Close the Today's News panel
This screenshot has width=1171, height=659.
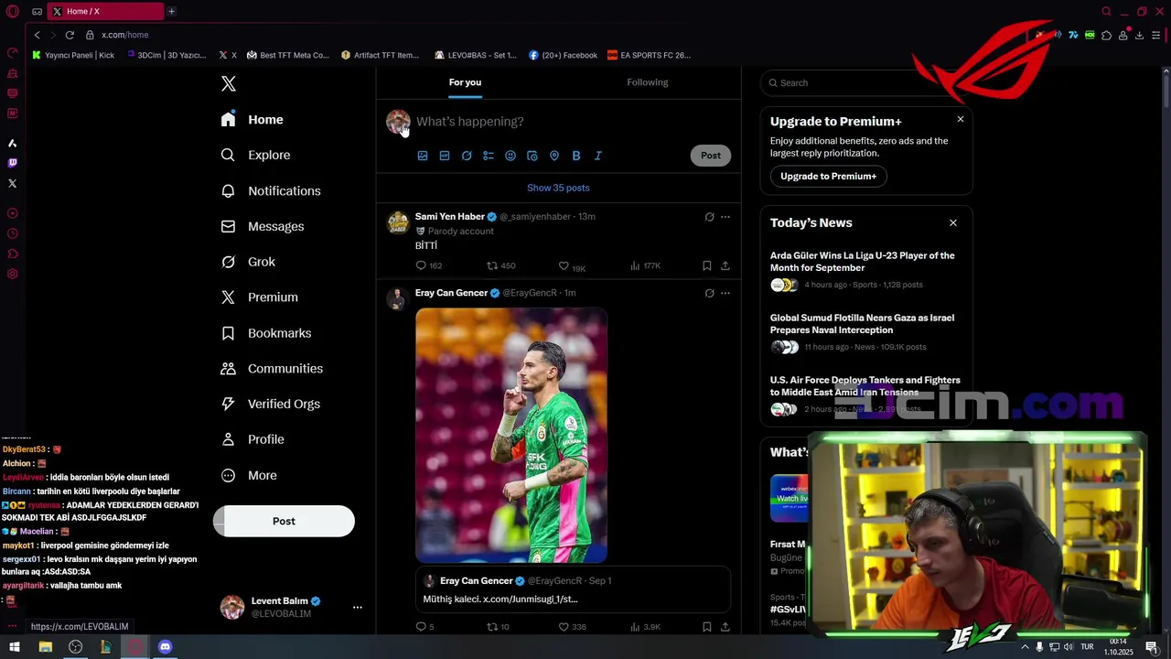coord(953,222)
